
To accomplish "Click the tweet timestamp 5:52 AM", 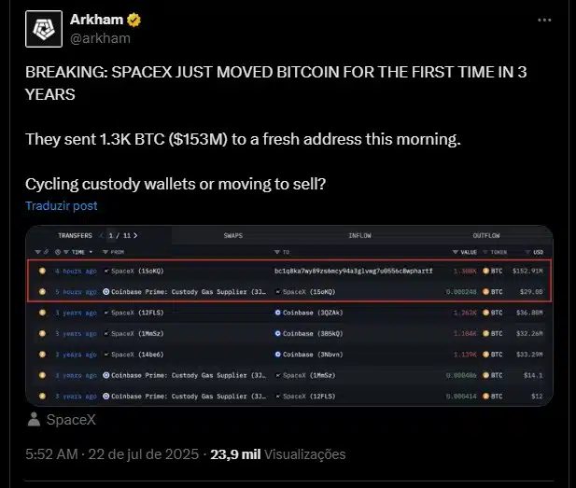I will point(53,454).
